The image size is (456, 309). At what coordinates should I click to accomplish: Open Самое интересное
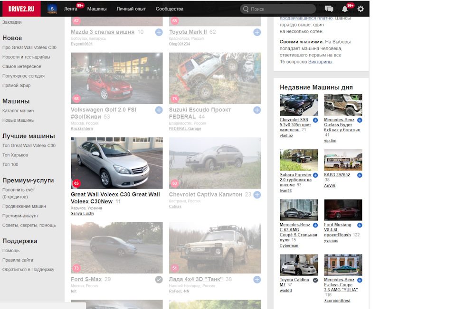pyautogui.click(x=22, y=66)
